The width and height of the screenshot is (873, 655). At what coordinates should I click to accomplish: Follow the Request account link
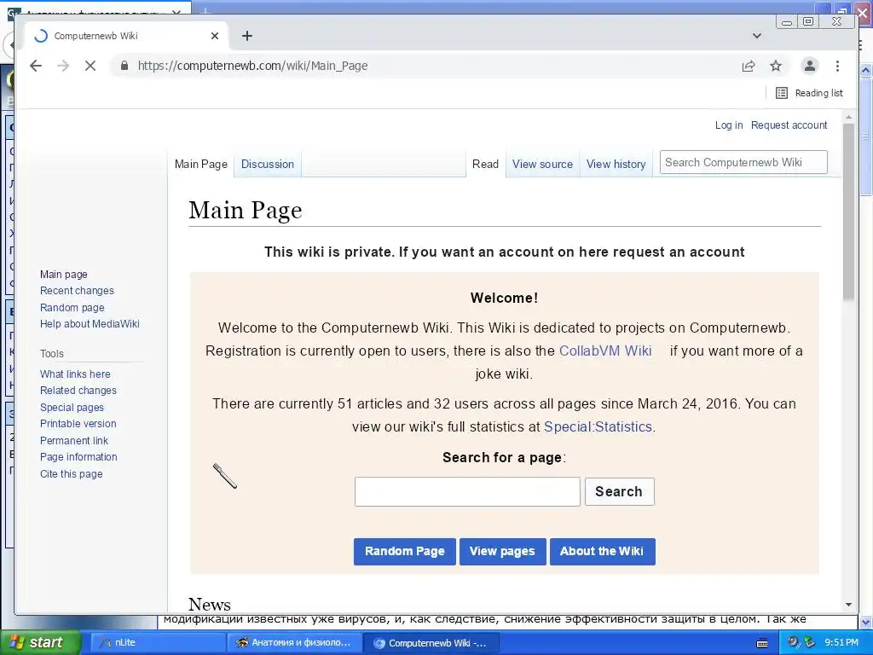coord(789,125)
